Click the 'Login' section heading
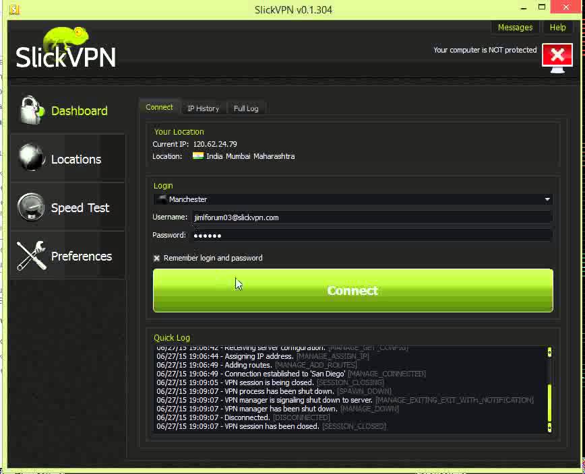 (x=163, y=186)
